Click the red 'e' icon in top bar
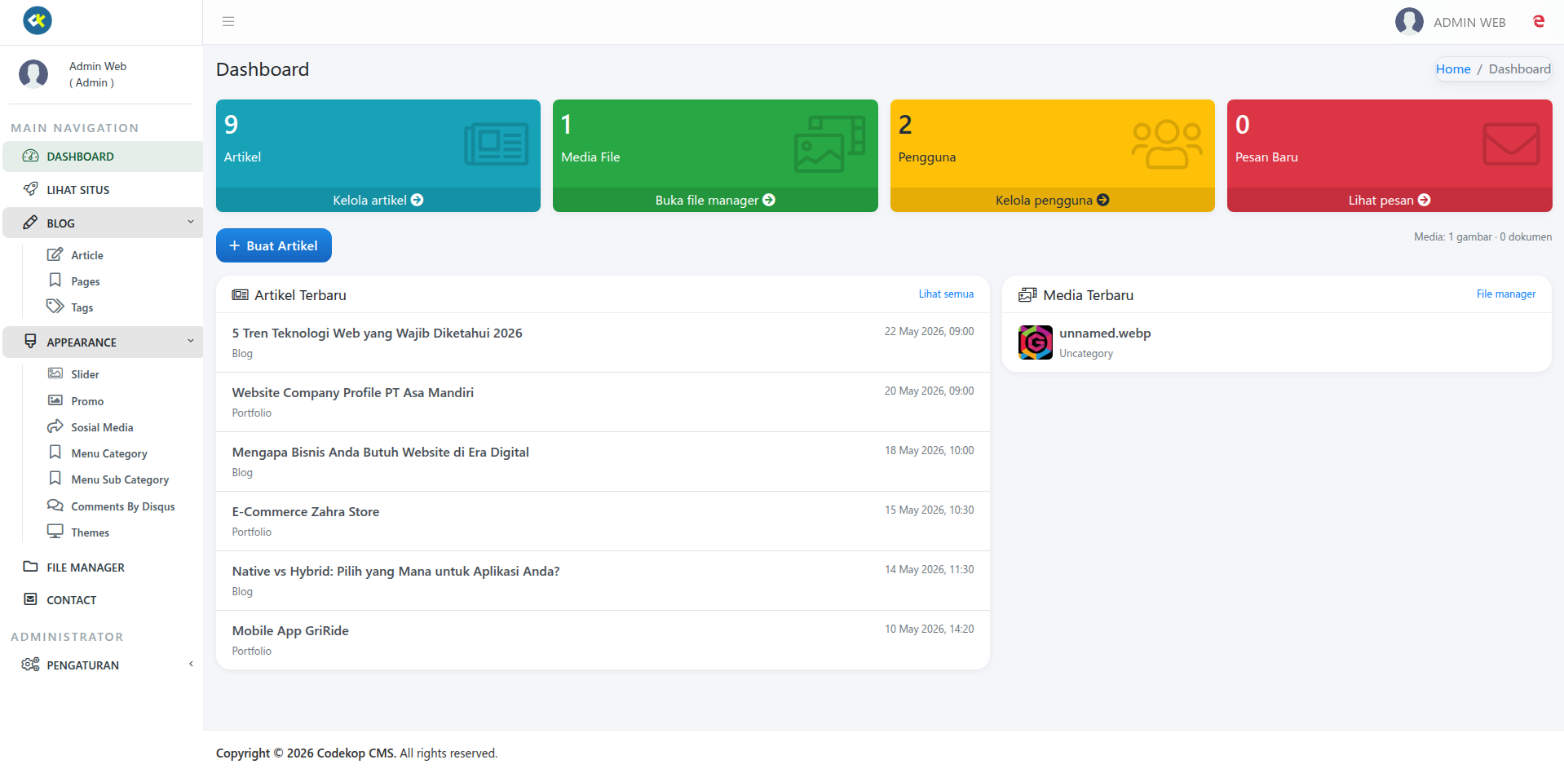This screenshot has height=773, width=1564. pos(1539,21)
